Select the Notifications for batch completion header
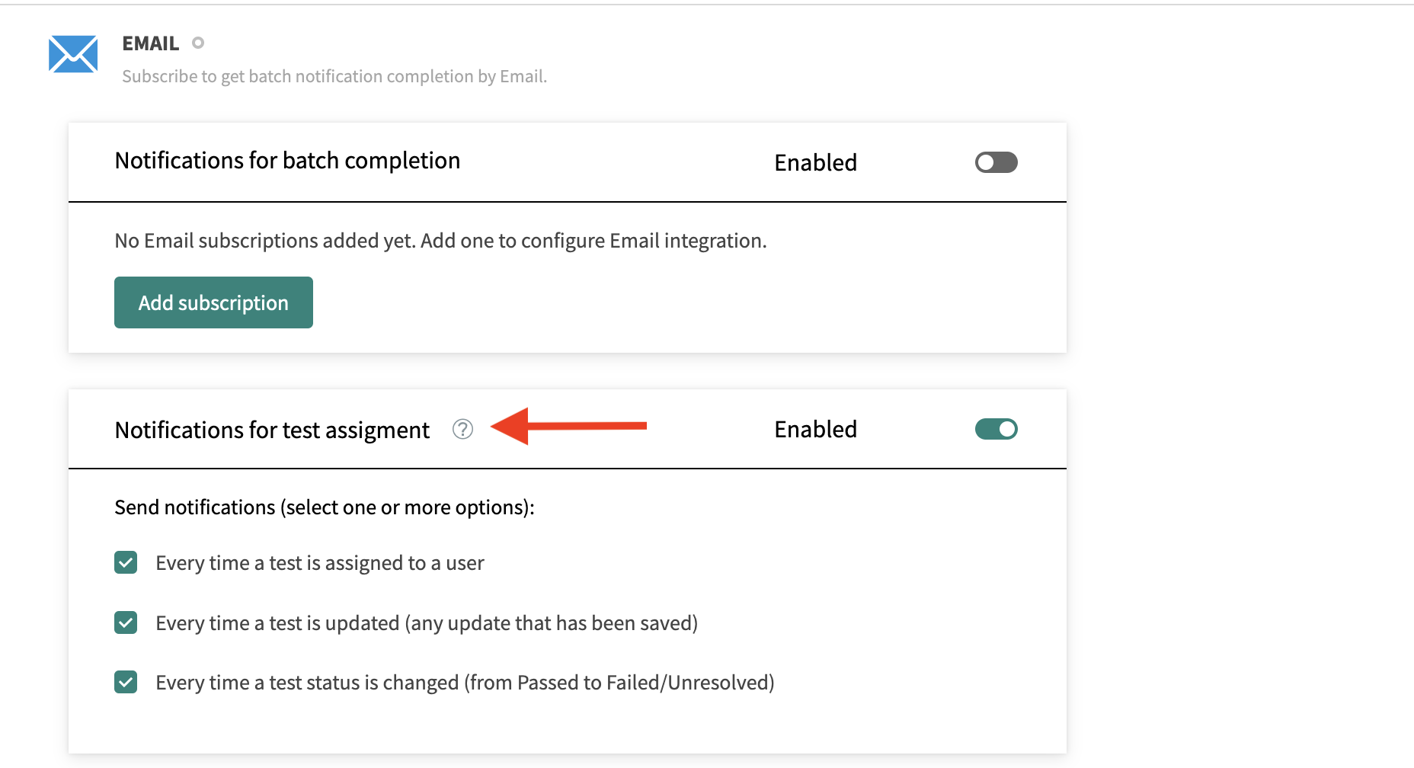Screen dimensions: 1414x768 click(287, 160)
